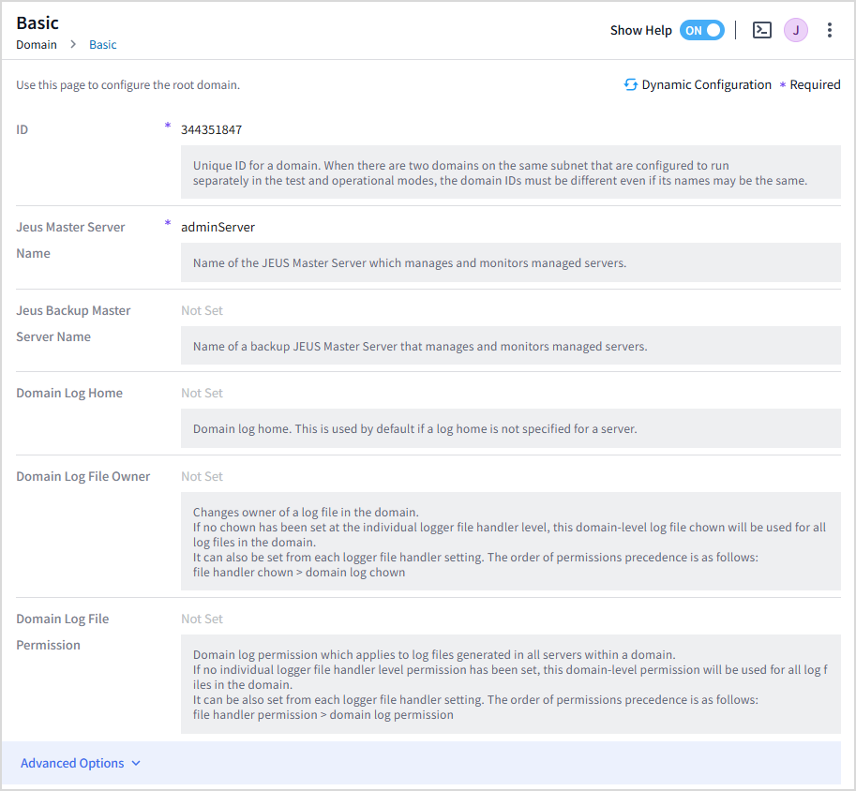Image resolution: width=856 pixels, height=791 pixels.
Task: Set the Domain Log File Permission value
Action: coord(202,619)
